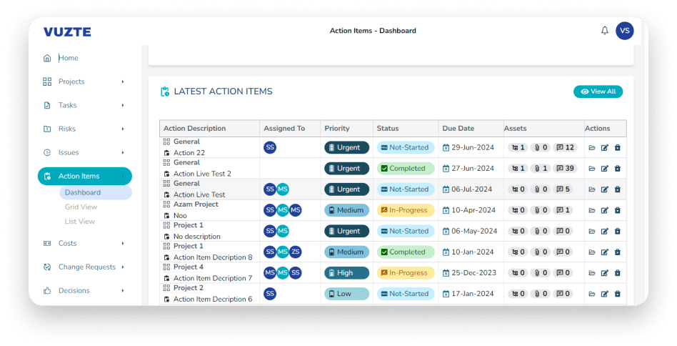This screenshot has width=677, height=346.
Task: Go to Home in the sidebar
Action: point(69,58)
